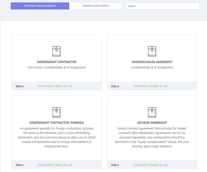
Task: Focus the Search input field
Action: coord(163,6)
